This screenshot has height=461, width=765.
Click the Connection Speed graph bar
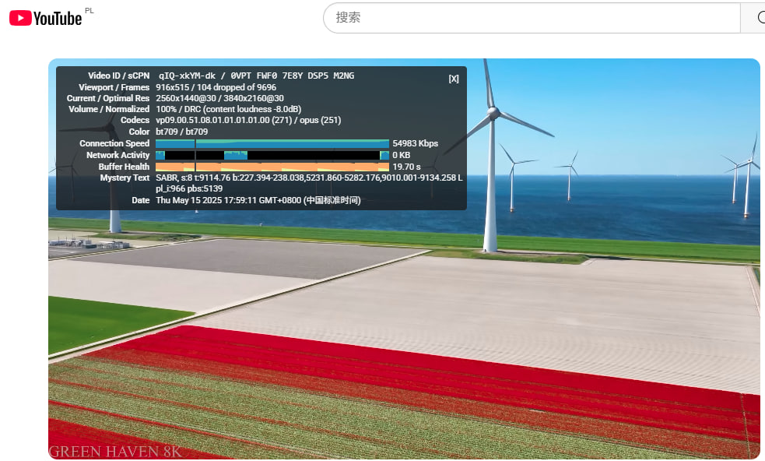tap(272, 143)
